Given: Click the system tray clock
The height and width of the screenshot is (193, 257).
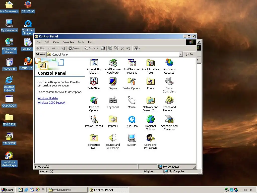Looking at the screenshot, I should (x=247, y=190).
